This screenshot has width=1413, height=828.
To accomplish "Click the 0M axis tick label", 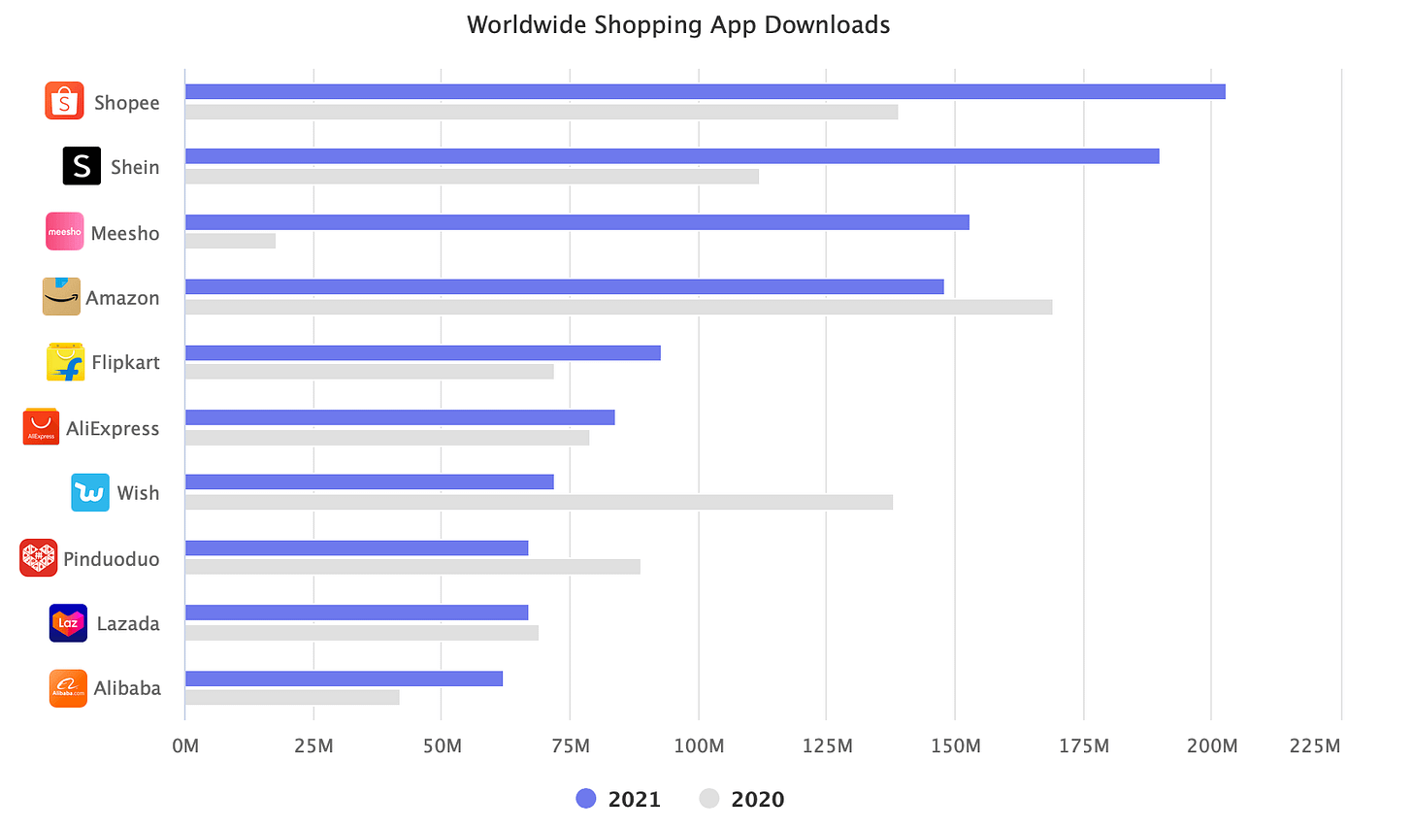I will coord(185,745).
